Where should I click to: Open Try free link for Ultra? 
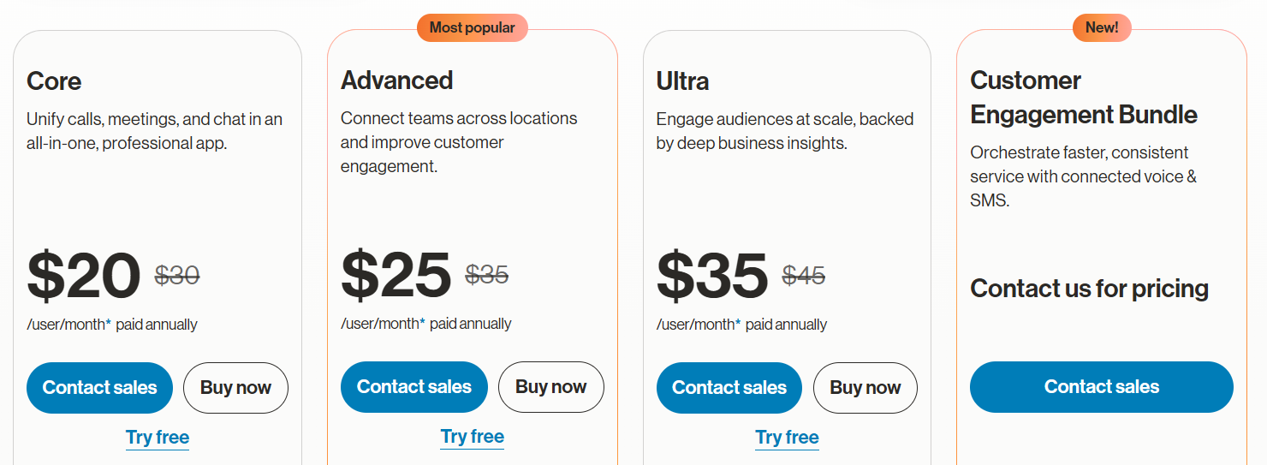pos(788,438)
